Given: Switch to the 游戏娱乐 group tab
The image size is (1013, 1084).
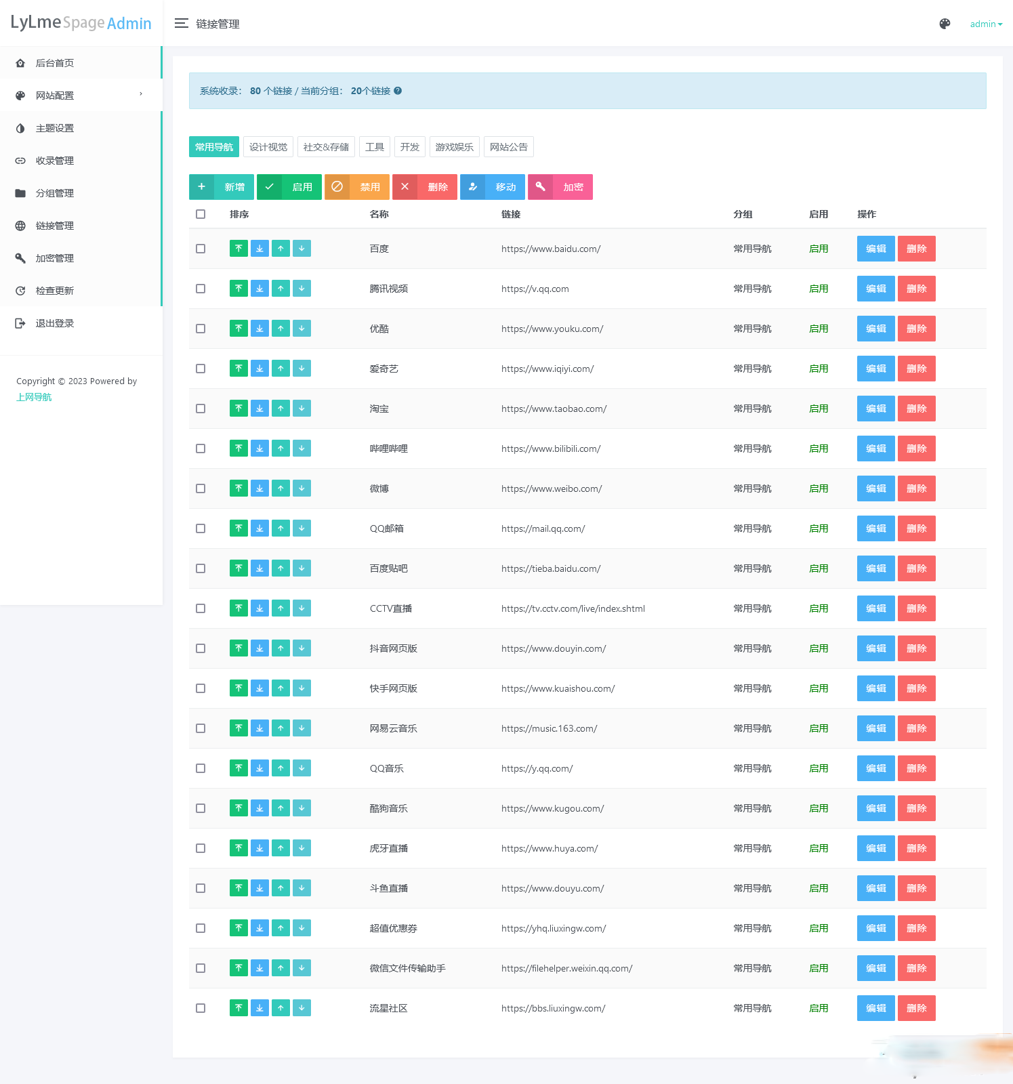Looking at the screenshot, I should 454,147.
